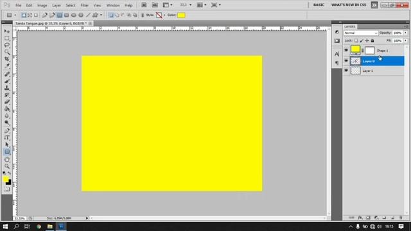Swap foreground and background colors

click(10, 173)
